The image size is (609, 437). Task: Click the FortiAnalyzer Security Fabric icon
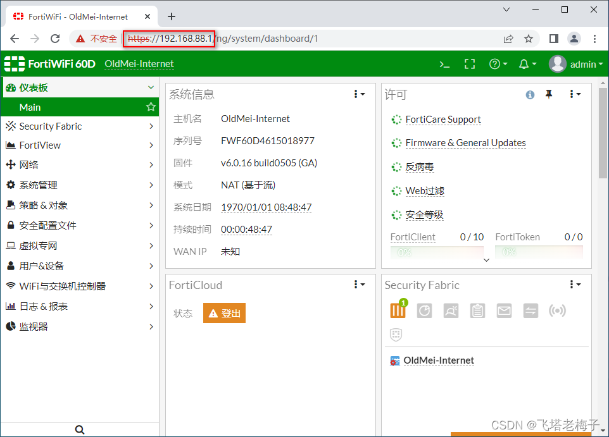tap(424, 311)
